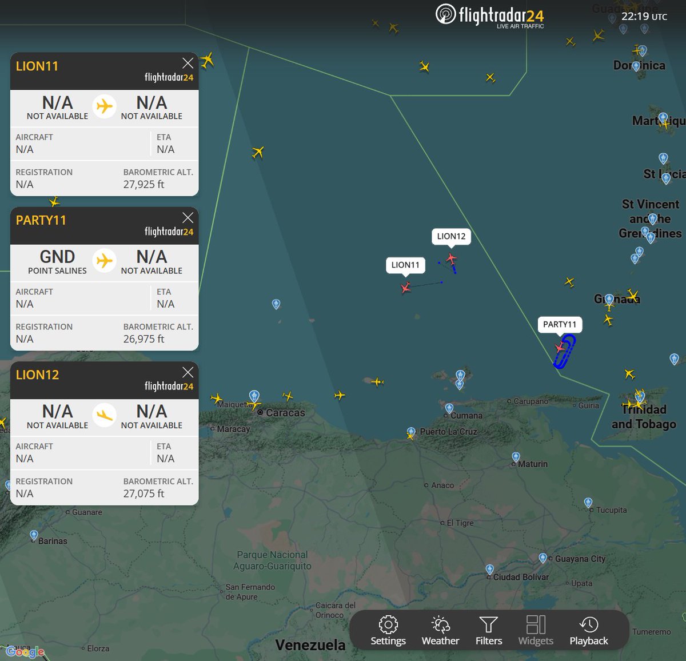Click the PARTY11 callsign title in card
686x661 pixels.
(x=41, y=221)
